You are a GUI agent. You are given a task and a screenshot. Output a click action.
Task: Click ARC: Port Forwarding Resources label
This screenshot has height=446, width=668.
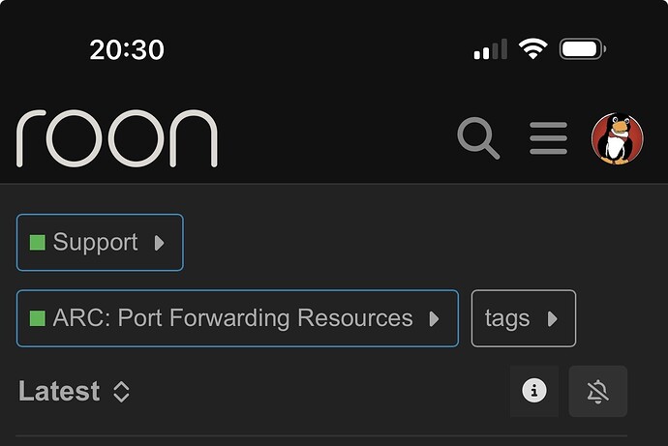232,318
